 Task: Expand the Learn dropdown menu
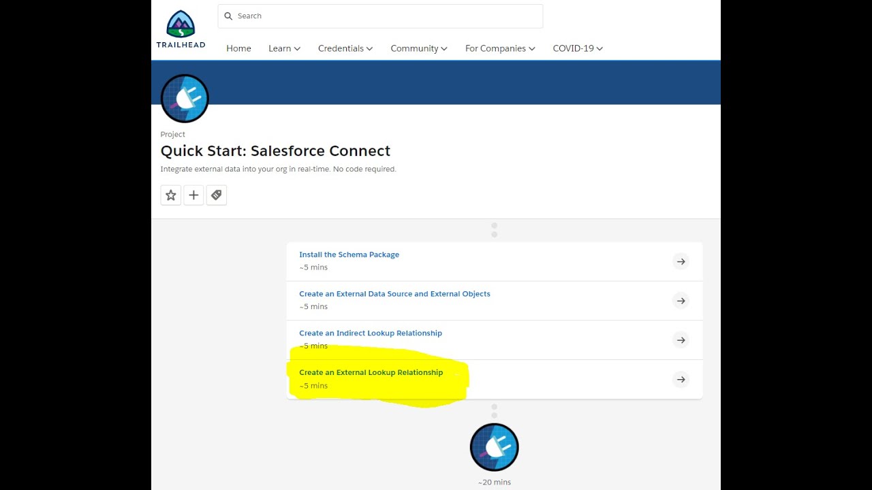pos(284,48)
